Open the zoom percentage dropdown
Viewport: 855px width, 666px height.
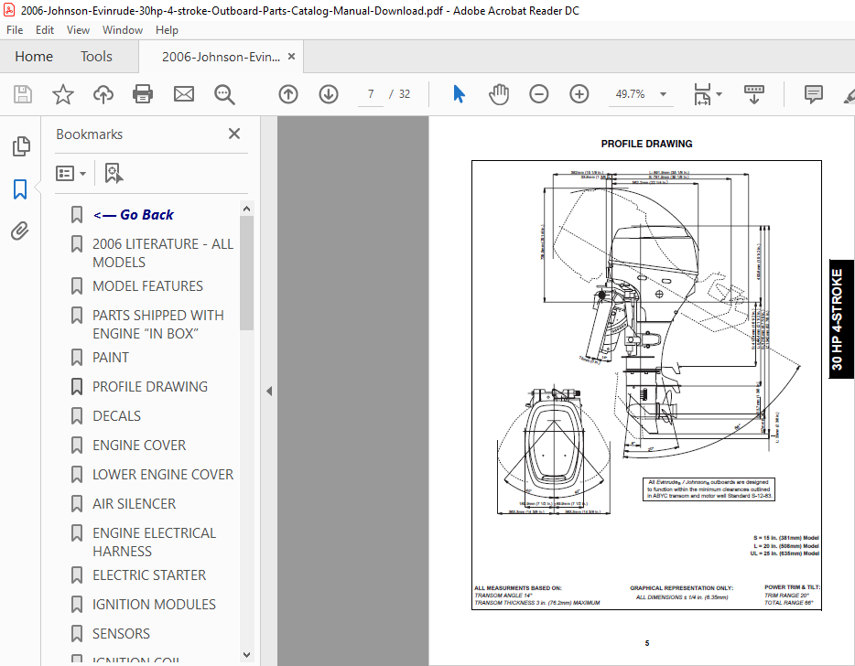point(663,94)
